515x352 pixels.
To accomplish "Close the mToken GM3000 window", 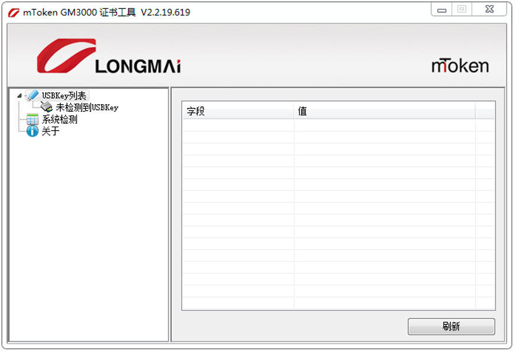I will click(x=490, y=9).
